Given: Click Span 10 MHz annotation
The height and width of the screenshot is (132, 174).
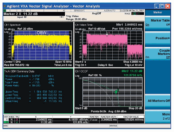Looking at the screenshot, I should 63,62.
